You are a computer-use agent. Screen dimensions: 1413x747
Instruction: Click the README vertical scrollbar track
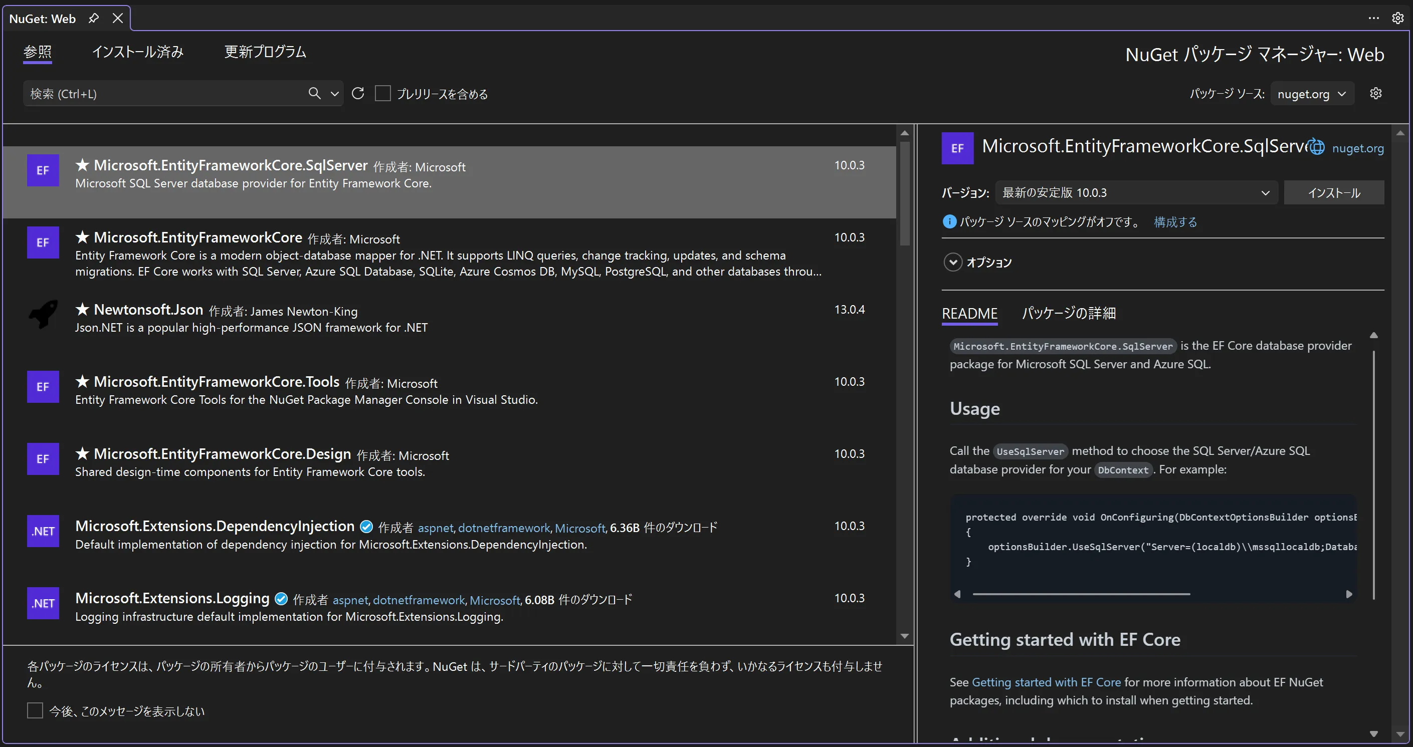1373,474
